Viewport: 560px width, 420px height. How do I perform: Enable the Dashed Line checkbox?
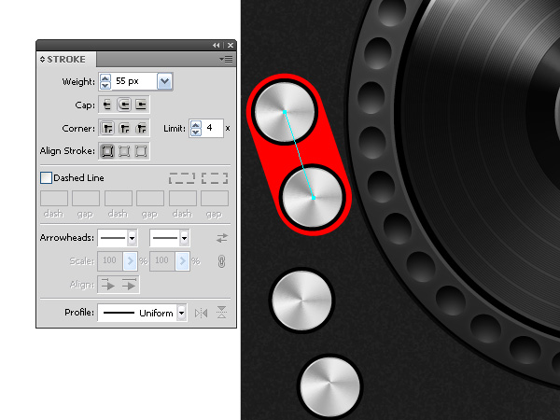point(46,178)
